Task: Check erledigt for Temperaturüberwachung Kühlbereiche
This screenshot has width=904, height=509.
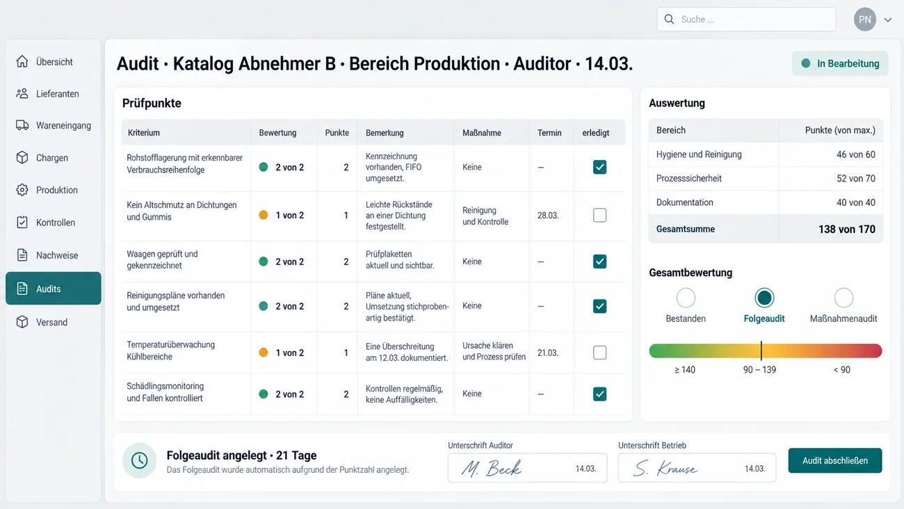Action: (599, 353)
